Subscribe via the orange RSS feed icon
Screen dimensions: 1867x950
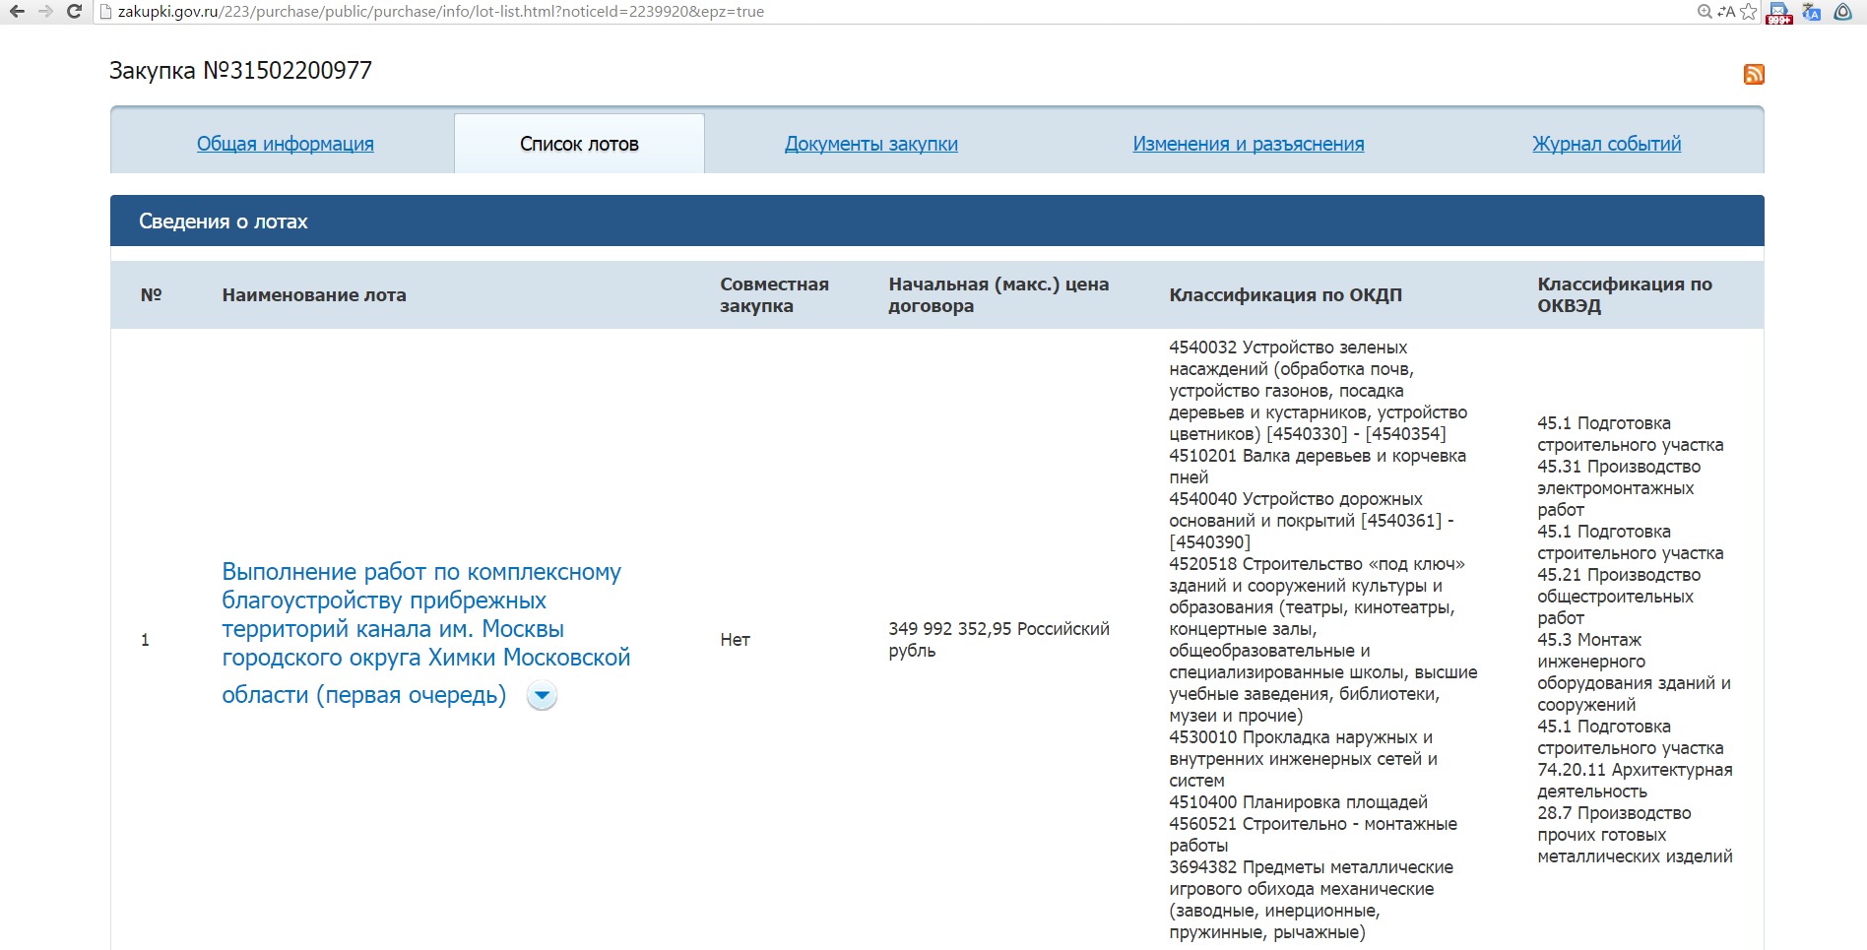point(1753,75)
